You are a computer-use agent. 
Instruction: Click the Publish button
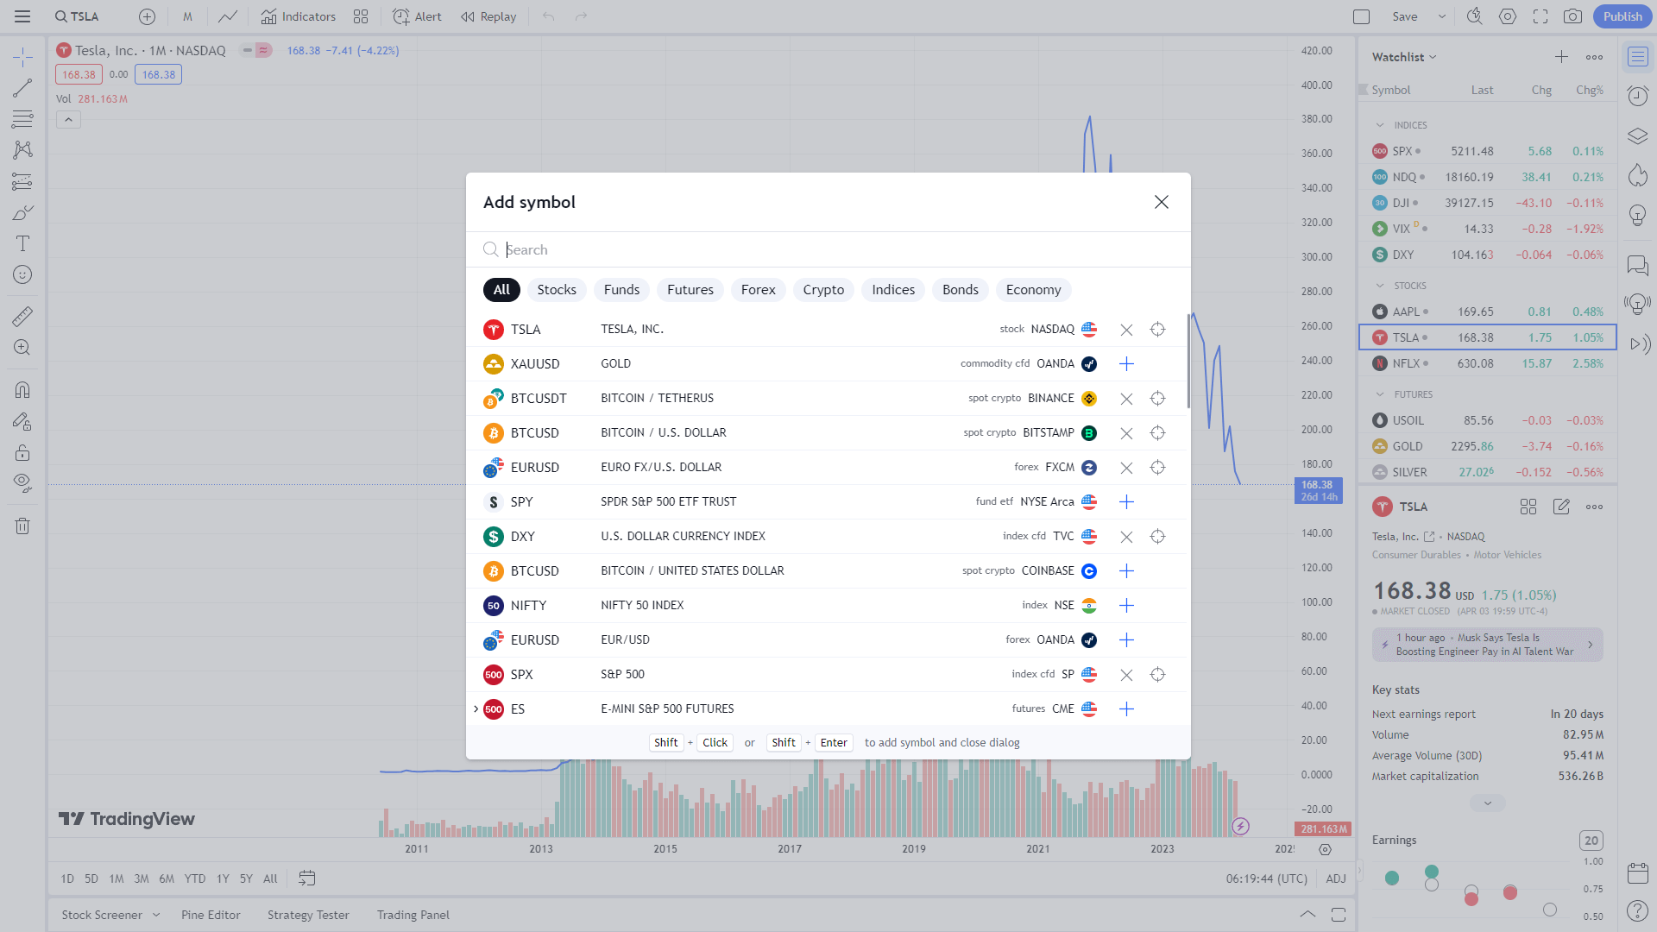(1622, 16)
